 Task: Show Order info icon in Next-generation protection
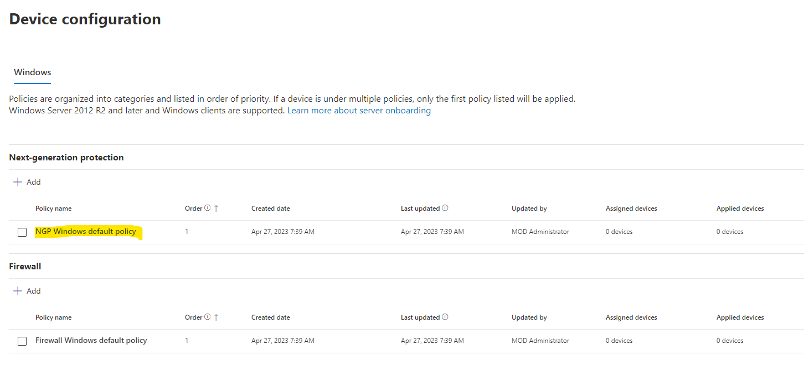[208, 209]
